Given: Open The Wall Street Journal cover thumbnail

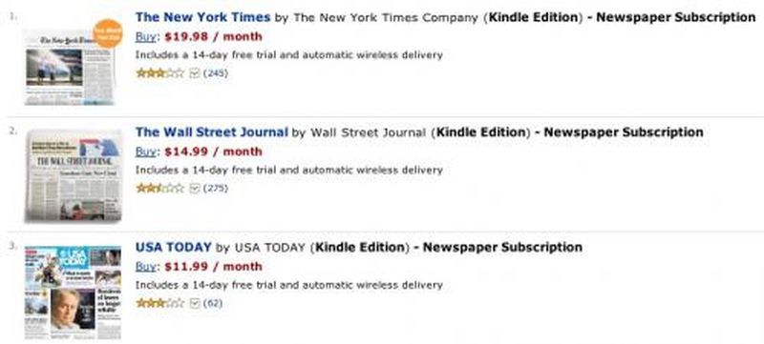Looking at the screenshot, I should pyautogui.click(x=74, y=176).
